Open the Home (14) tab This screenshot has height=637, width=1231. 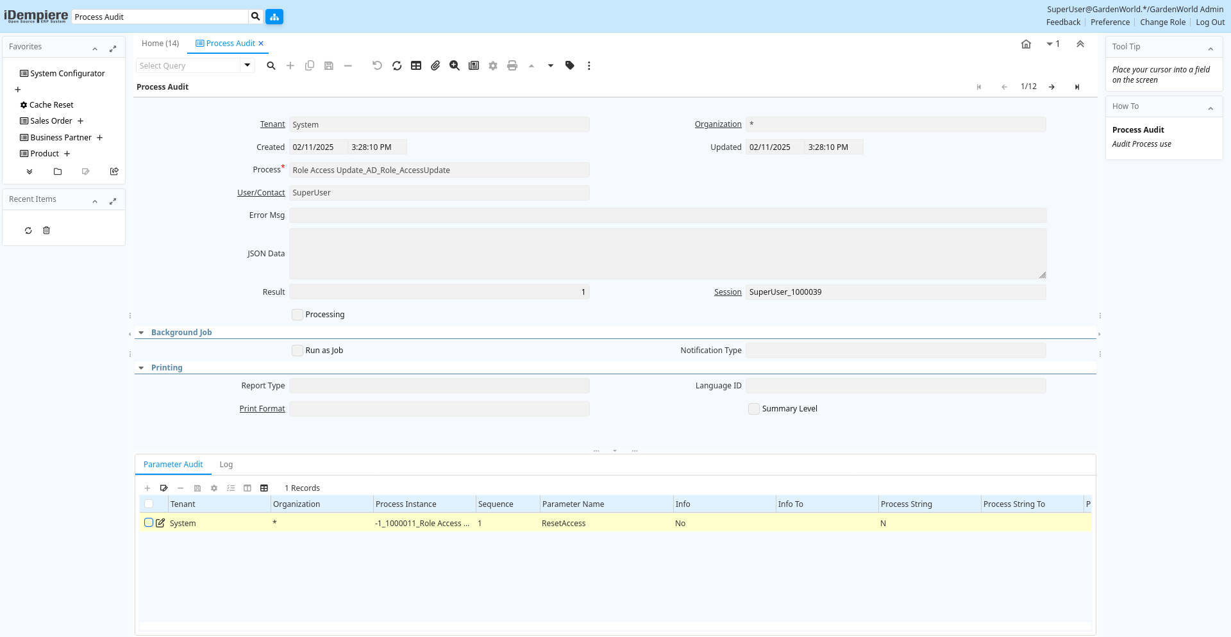(x=160, y=44)
